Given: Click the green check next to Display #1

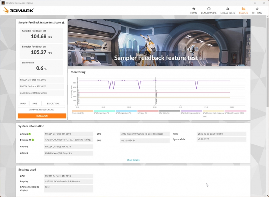Looking at the screenshot, I should tap(33, 140).
